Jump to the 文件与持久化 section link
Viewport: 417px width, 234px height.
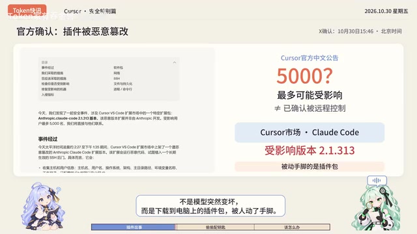[123, 84]
